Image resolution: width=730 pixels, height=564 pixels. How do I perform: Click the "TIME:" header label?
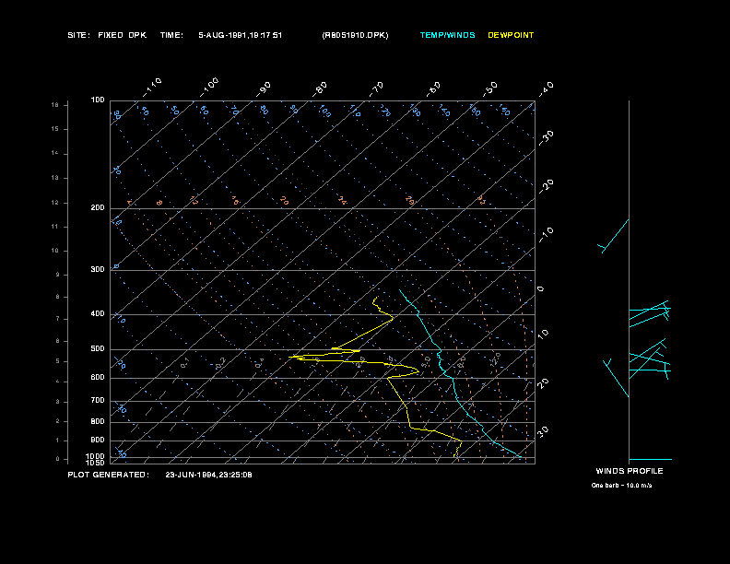click(171, 35)
